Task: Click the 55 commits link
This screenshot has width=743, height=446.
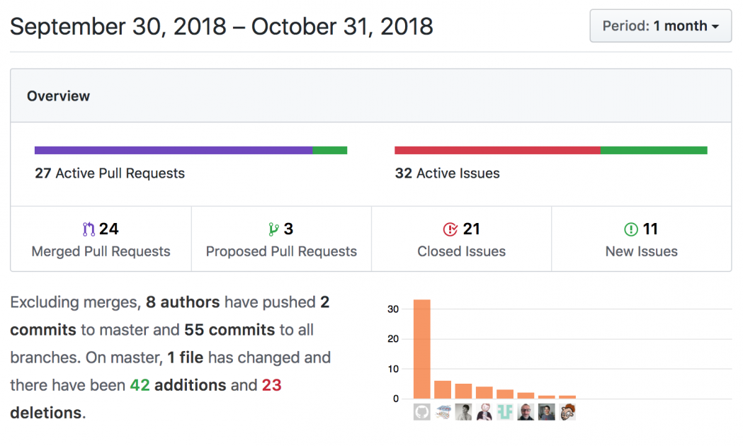Action: (x=229, y=330)
